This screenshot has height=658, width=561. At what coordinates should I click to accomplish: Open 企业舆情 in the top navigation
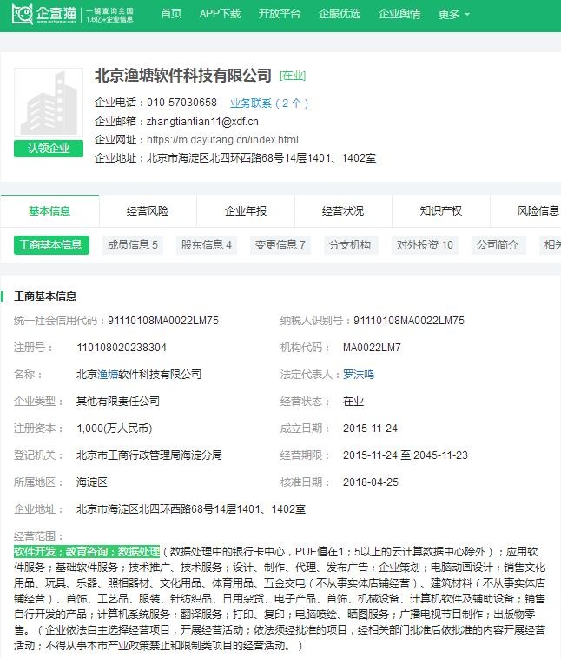coord(399,14)
